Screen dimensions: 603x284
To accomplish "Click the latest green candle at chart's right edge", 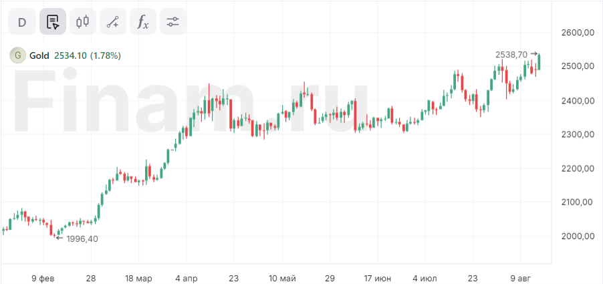I will [539, 61].
